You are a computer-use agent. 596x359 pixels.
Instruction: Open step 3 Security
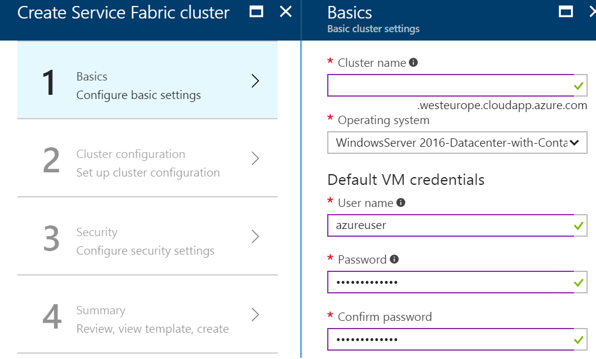(x=147, y=236)
